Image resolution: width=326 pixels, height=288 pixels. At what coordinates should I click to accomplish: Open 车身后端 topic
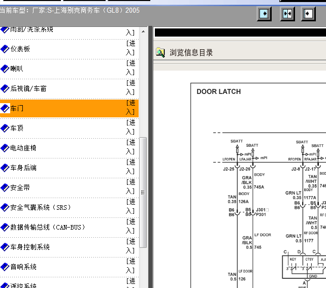23,168
